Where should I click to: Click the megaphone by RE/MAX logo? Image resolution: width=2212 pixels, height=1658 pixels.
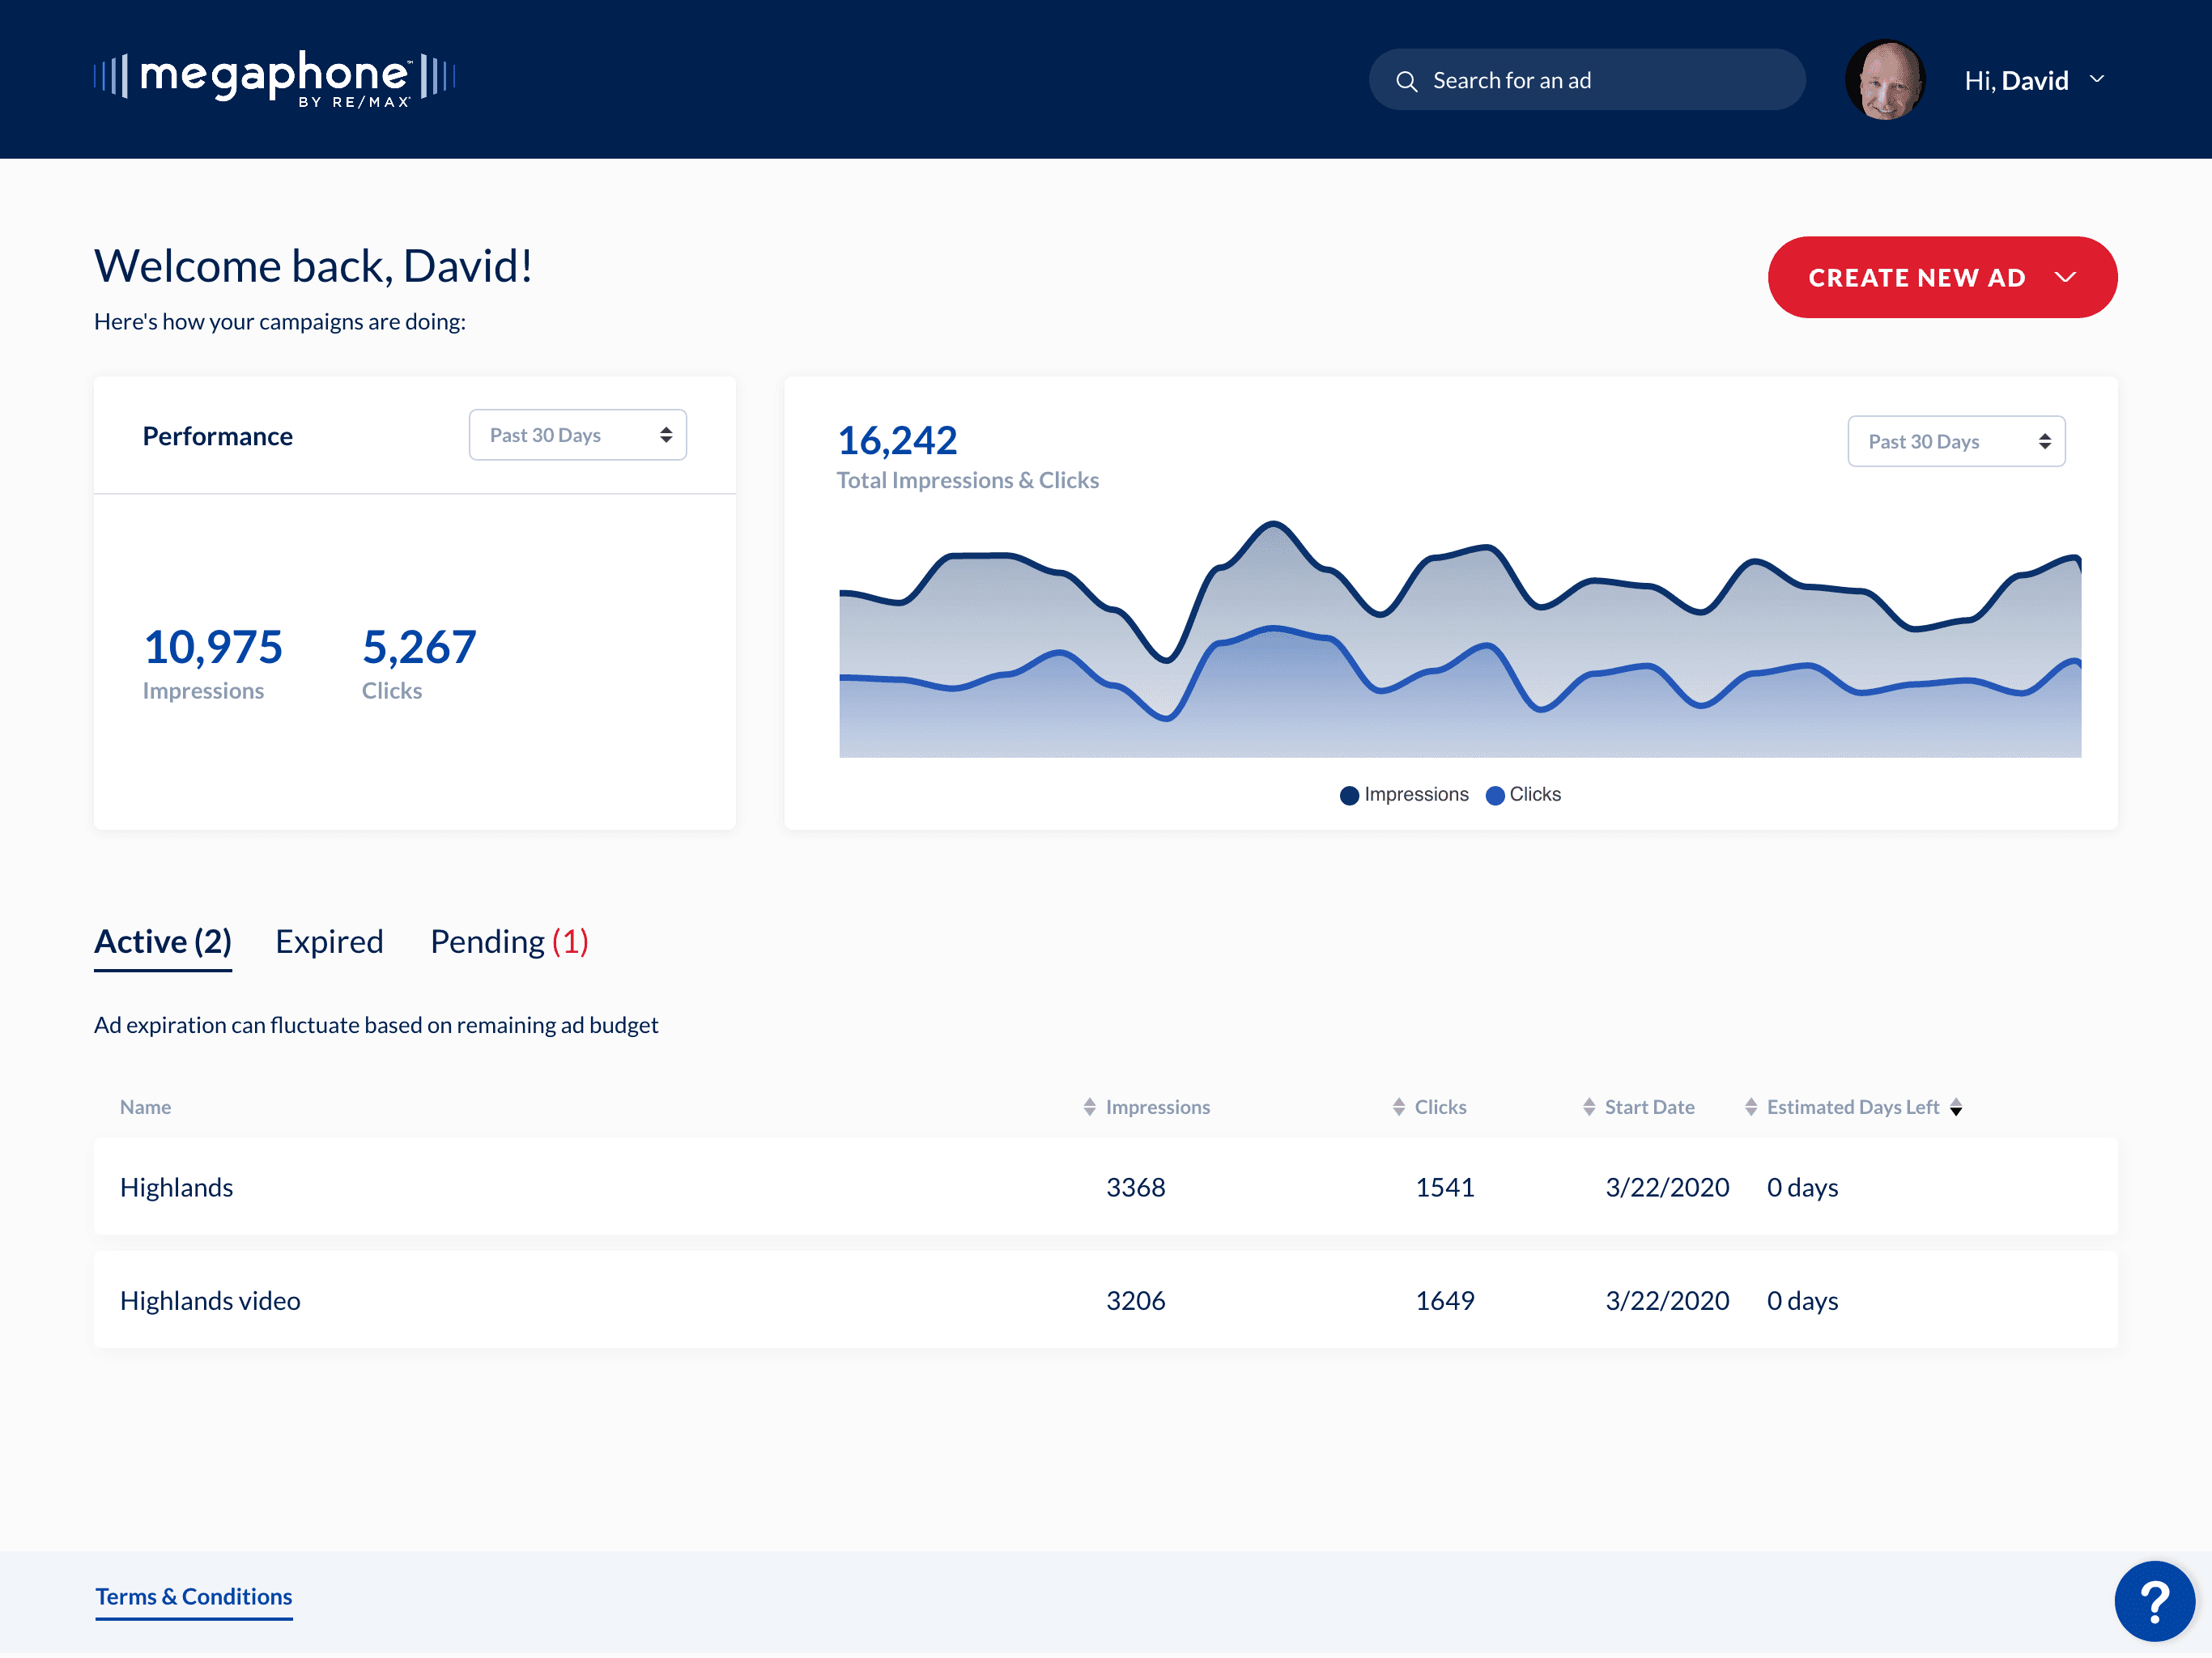(x=274, y=78)
